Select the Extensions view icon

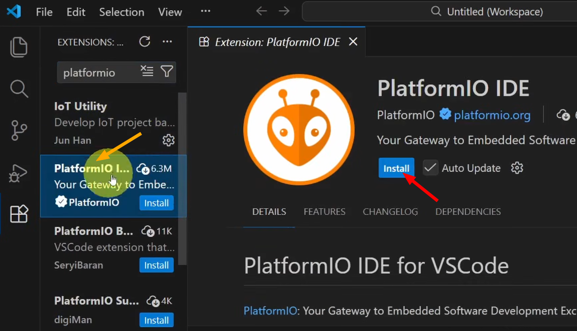19,214
